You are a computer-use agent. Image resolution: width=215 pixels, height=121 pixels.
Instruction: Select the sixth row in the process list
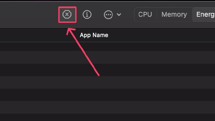point(107,107)
